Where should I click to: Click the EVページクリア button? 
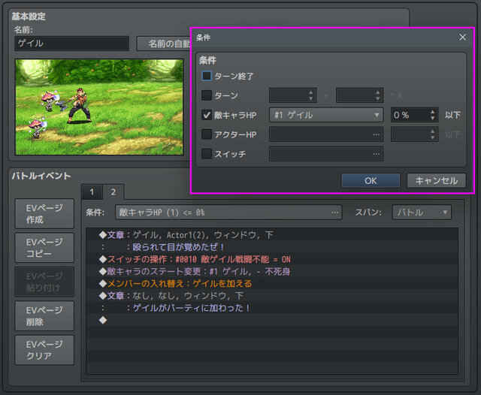44,350
